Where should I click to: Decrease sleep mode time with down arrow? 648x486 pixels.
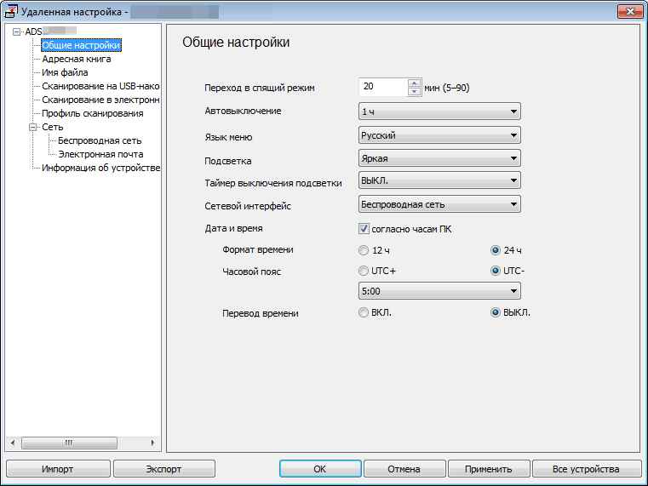click(x=414, y=92)
